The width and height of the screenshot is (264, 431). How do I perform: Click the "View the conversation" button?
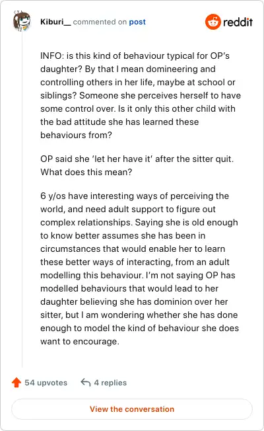(x=132, y=409)
